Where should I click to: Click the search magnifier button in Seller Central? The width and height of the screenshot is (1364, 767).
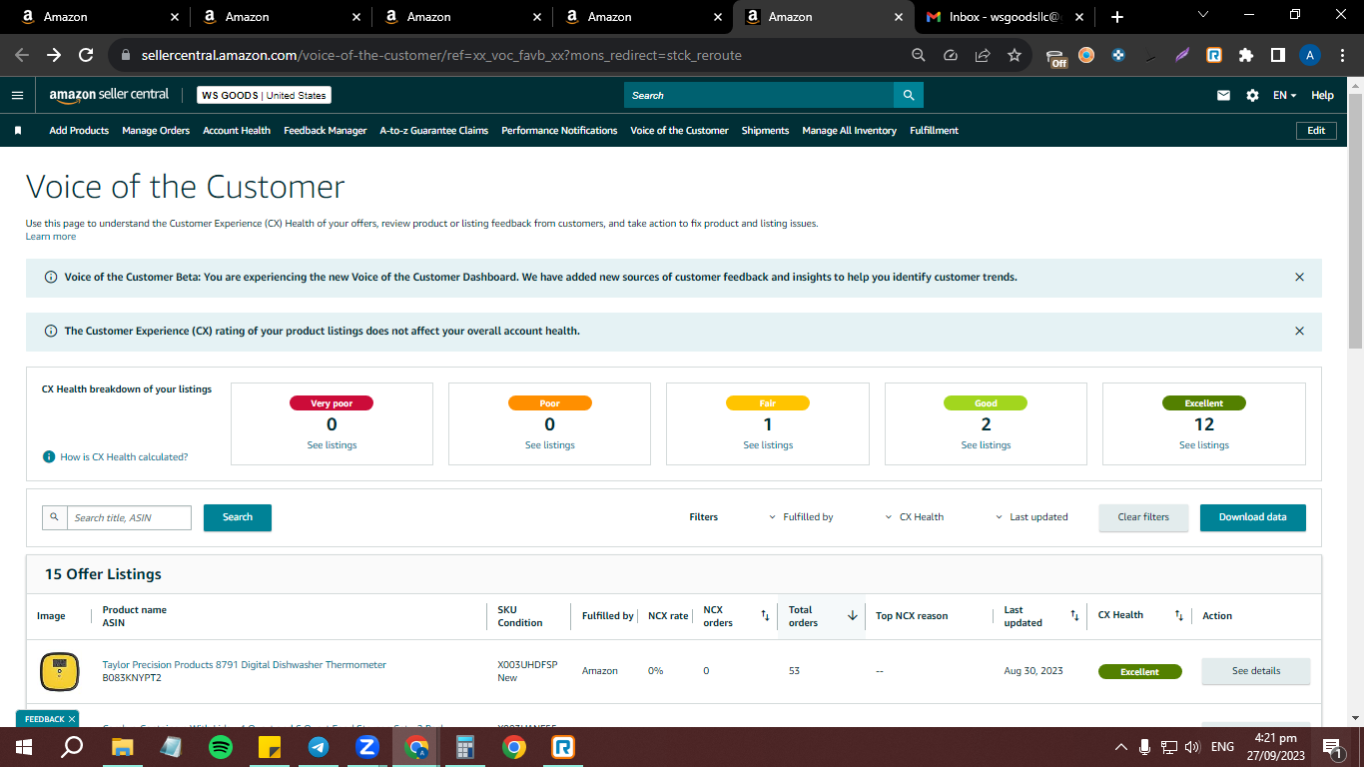909,95
